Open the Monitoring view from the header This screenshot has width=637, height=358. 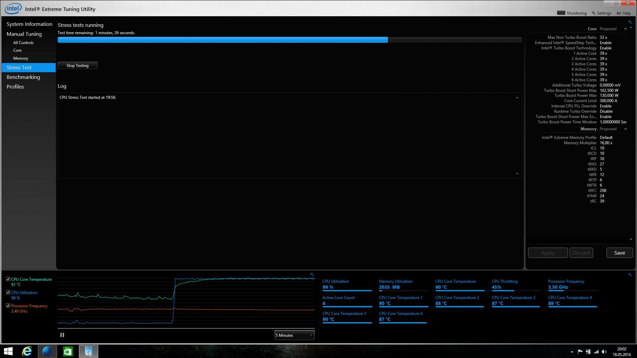point(572,13)
